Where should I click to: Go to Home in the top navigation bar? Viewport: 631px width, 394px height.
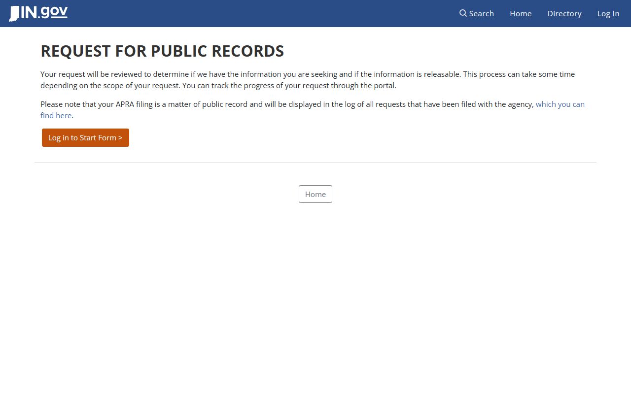coord(521,13)
